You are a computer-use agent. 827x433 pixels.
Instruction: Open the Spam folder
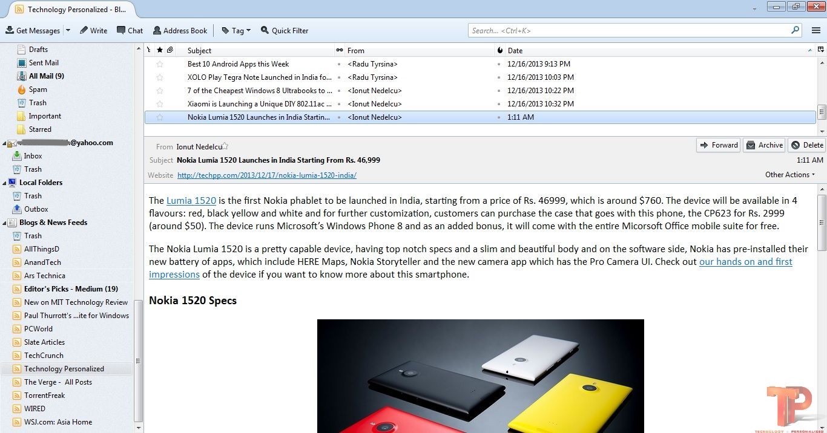coord(38,89)
